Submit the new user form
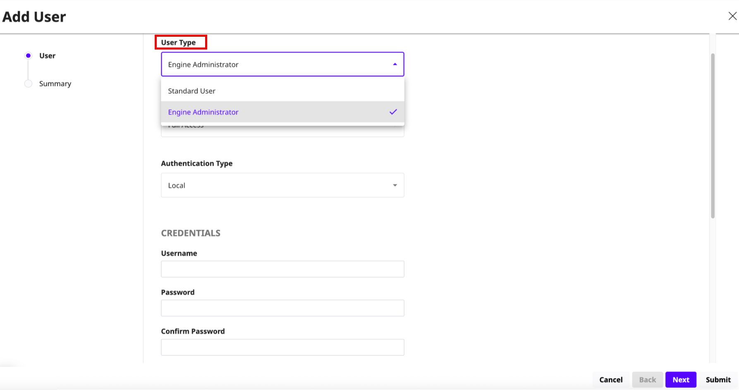Viewport: 739px width, 390px height. point(718,380)
